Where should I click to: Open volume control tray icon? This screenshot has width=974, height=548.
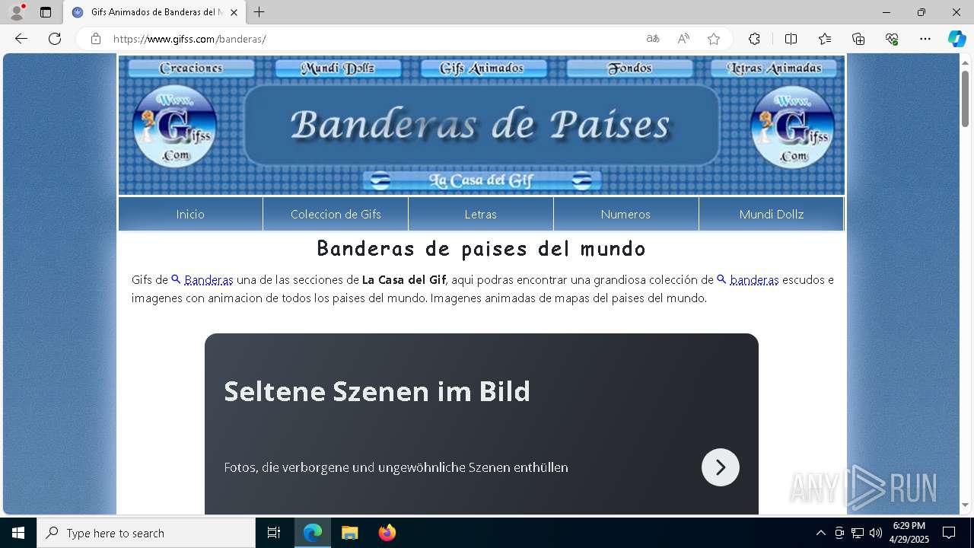(x=875, y=533)
